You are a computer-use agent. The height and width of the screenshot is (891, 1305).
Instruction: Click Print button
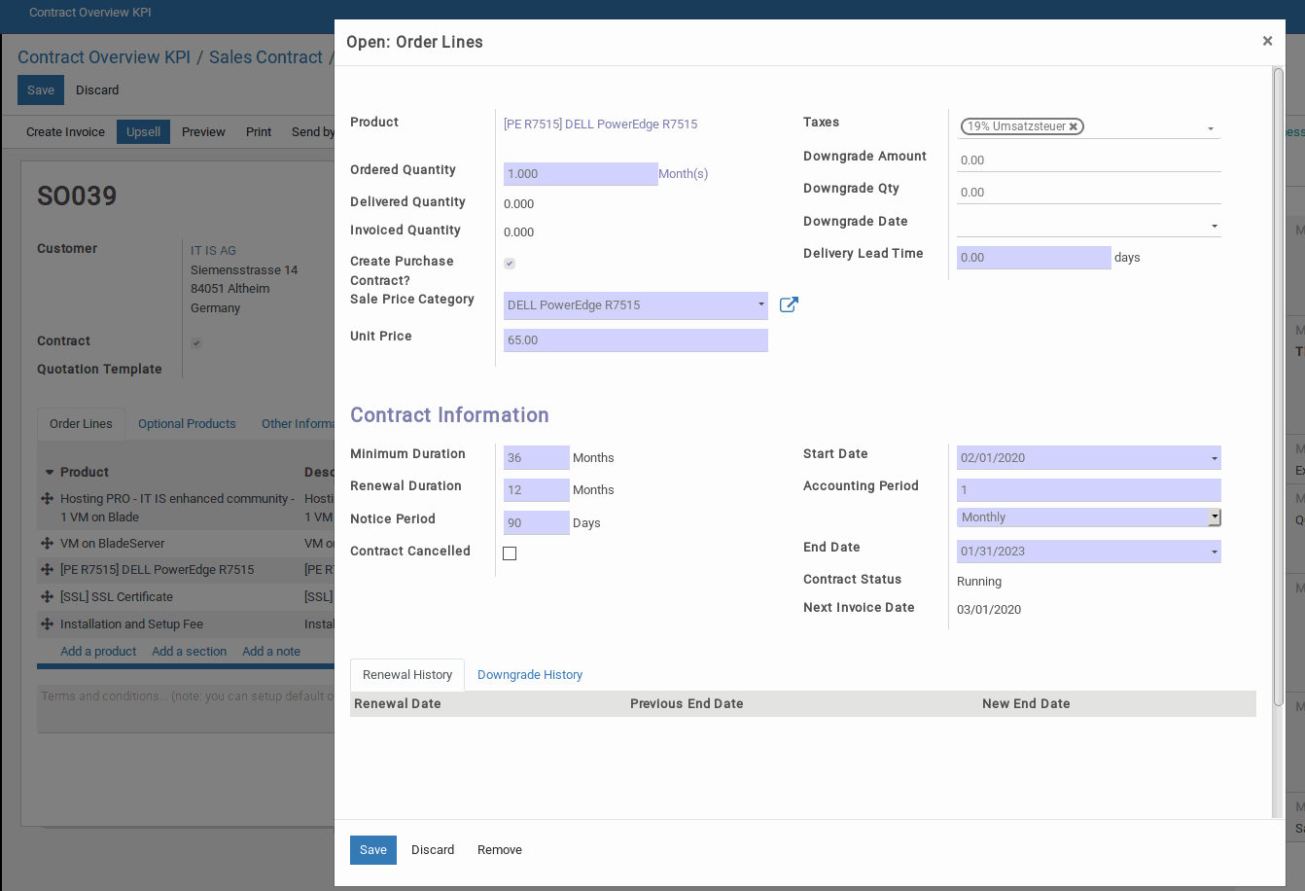pyautogui.click(x=259, y=132)
